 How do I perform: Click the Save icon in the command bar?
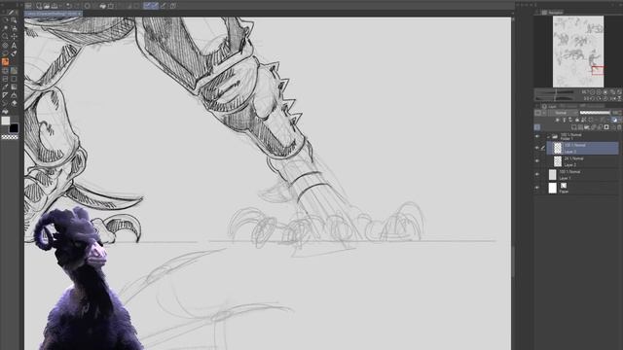tap(55, 6)
